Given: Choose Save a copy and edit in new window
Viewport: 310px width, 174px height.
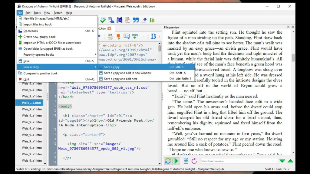Looking at the screenshot, I should (x=146, y=73).
